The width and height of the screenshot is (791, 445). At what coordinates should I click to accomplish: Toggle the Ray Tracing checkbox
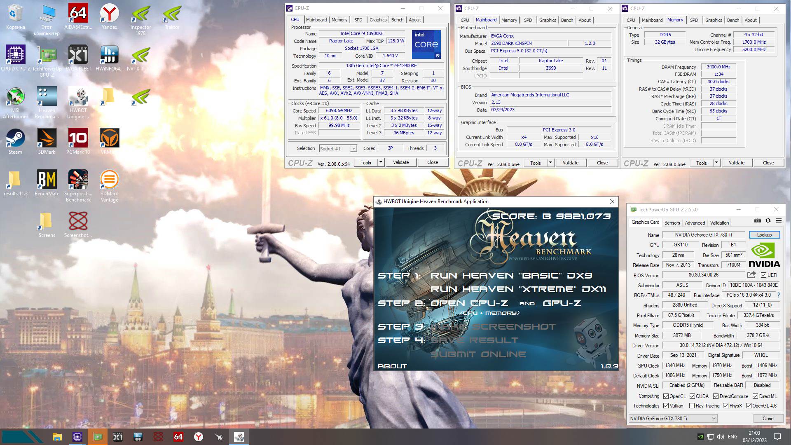pyautogui.click(x=692, y=406)
